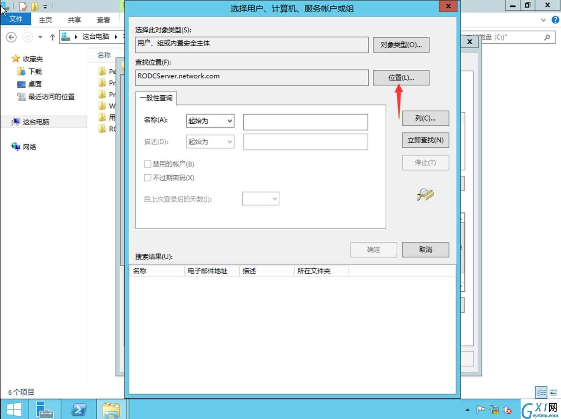Screen dimensions: 561x419
Task: Sort results by 电子邮件地址 column header
Action: tap(212, 271)
